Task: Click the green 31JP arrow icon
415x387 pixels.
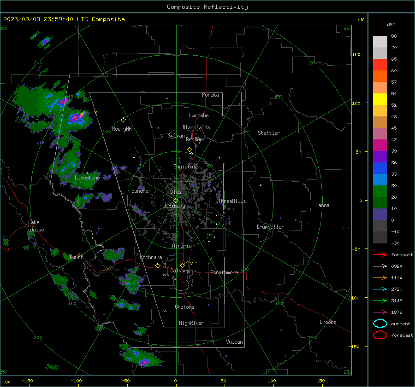Action: [x=380, y=300]
